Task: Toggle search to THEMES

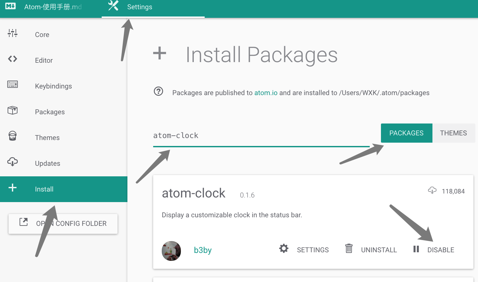Action: tap(453, 133)
